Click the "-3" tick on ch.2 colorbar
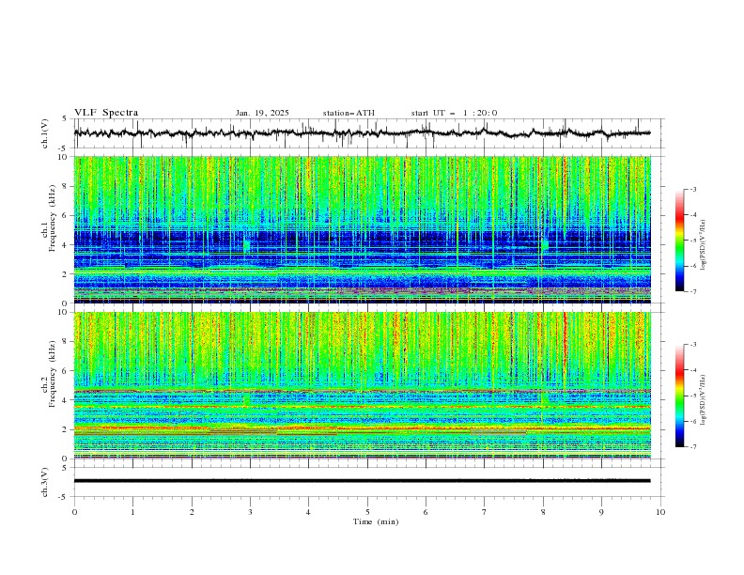The height and width of the screenshot is (575, 744). tap(692, 345)
